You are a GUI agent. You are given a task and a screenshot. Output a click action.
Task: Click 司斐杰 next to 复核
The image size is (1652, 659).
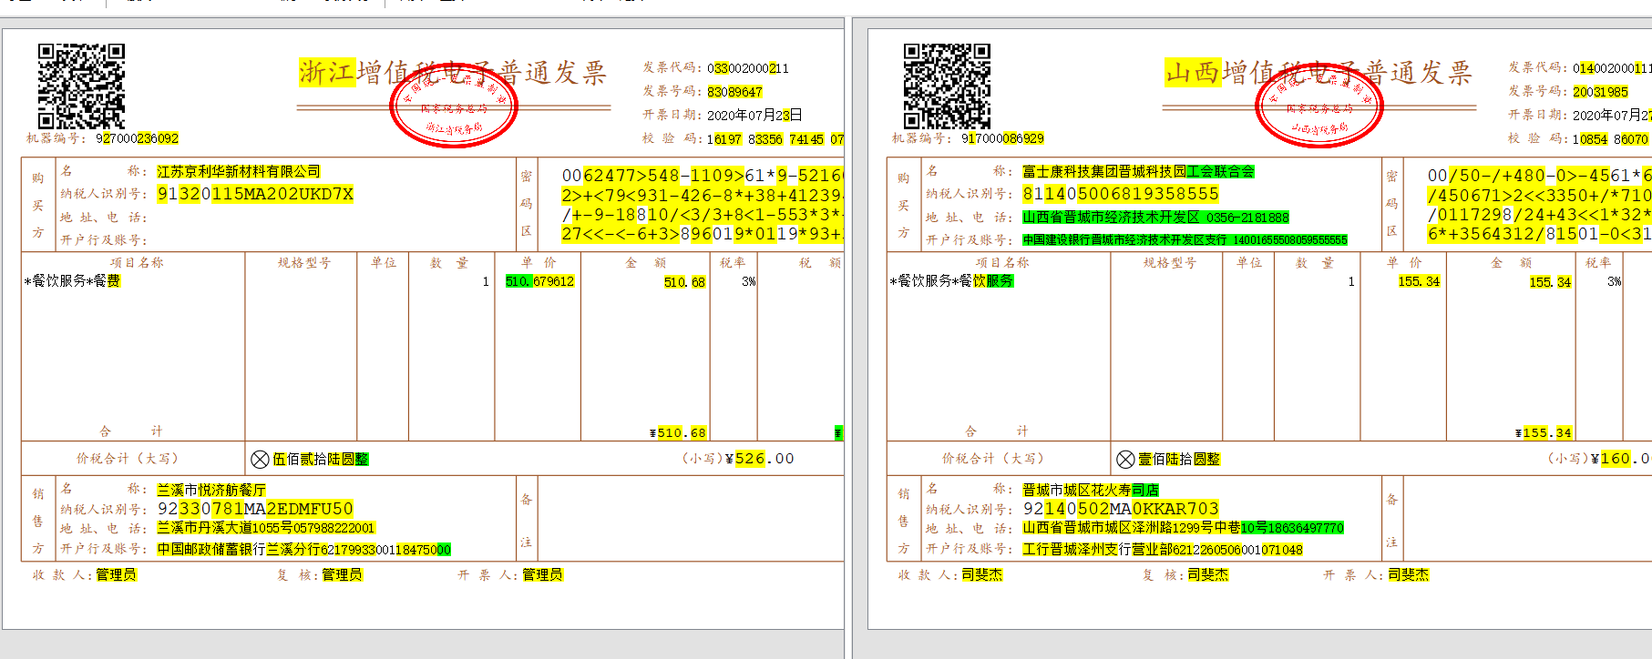tap(1208, 575)
